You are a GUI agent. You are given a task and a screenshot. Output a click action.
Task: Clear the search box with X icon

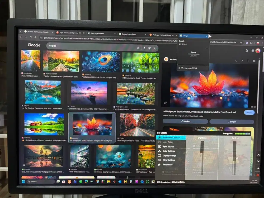[x=138, y=48]
